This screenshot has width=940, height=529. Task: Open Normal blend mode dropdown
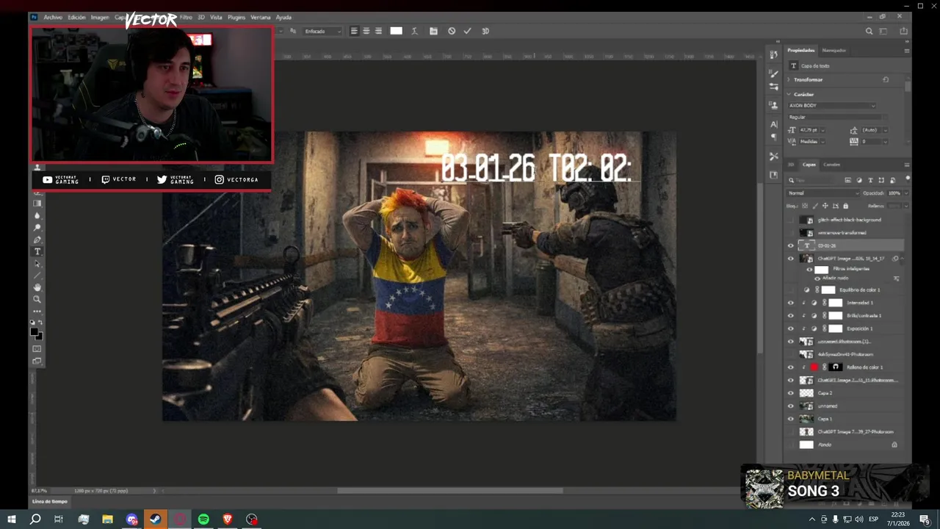click(x=822, y=193)
